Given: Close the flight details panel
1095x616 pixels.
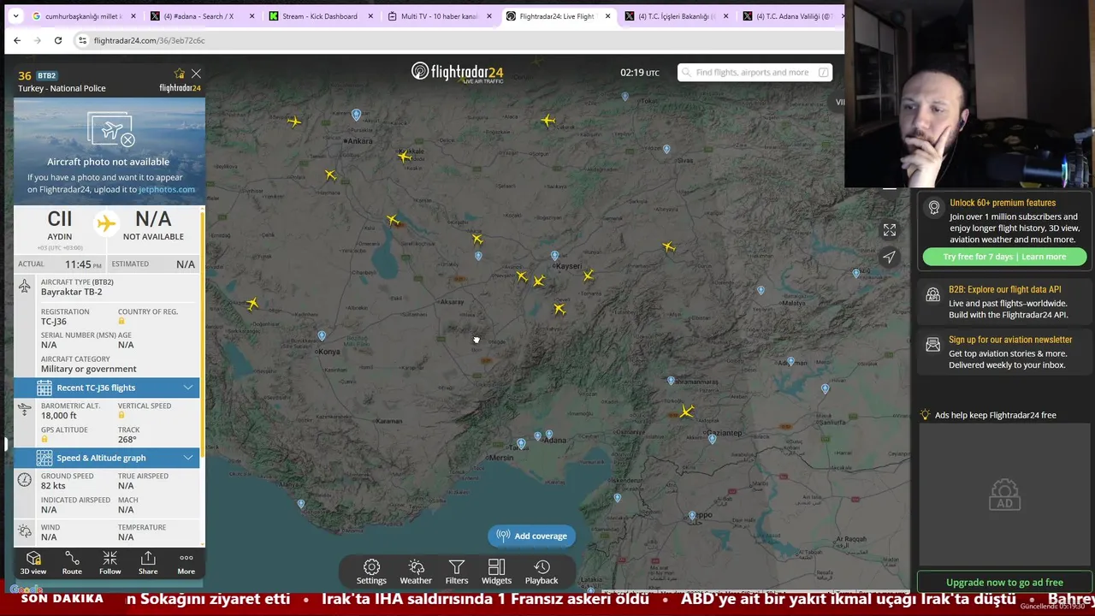Looking at the screenshot, I should coord(196,74).
